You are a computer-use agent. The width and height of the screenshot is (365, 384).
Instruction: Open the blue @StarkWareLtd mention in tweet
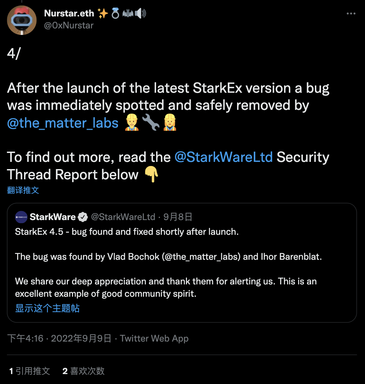point(224,157)
